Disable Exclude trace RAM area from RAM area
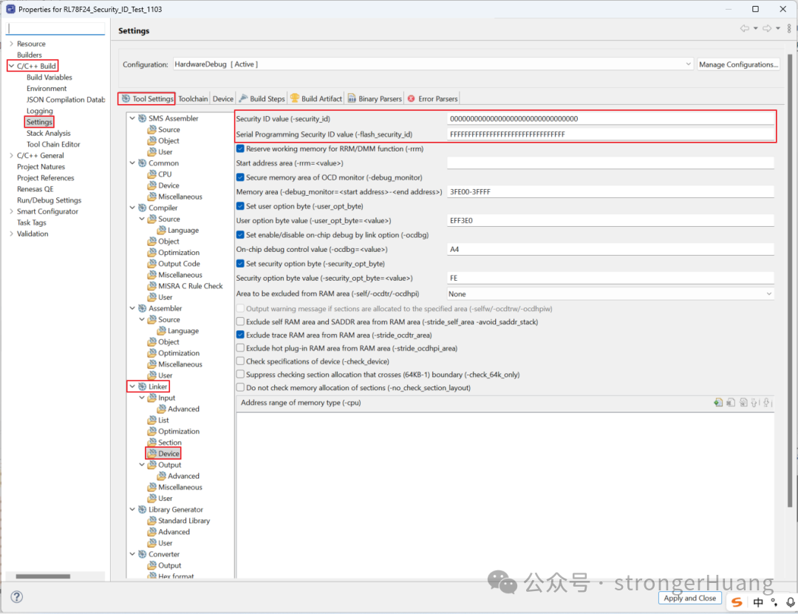This screenshot has height=614, width=798. (x=239, y=335)
